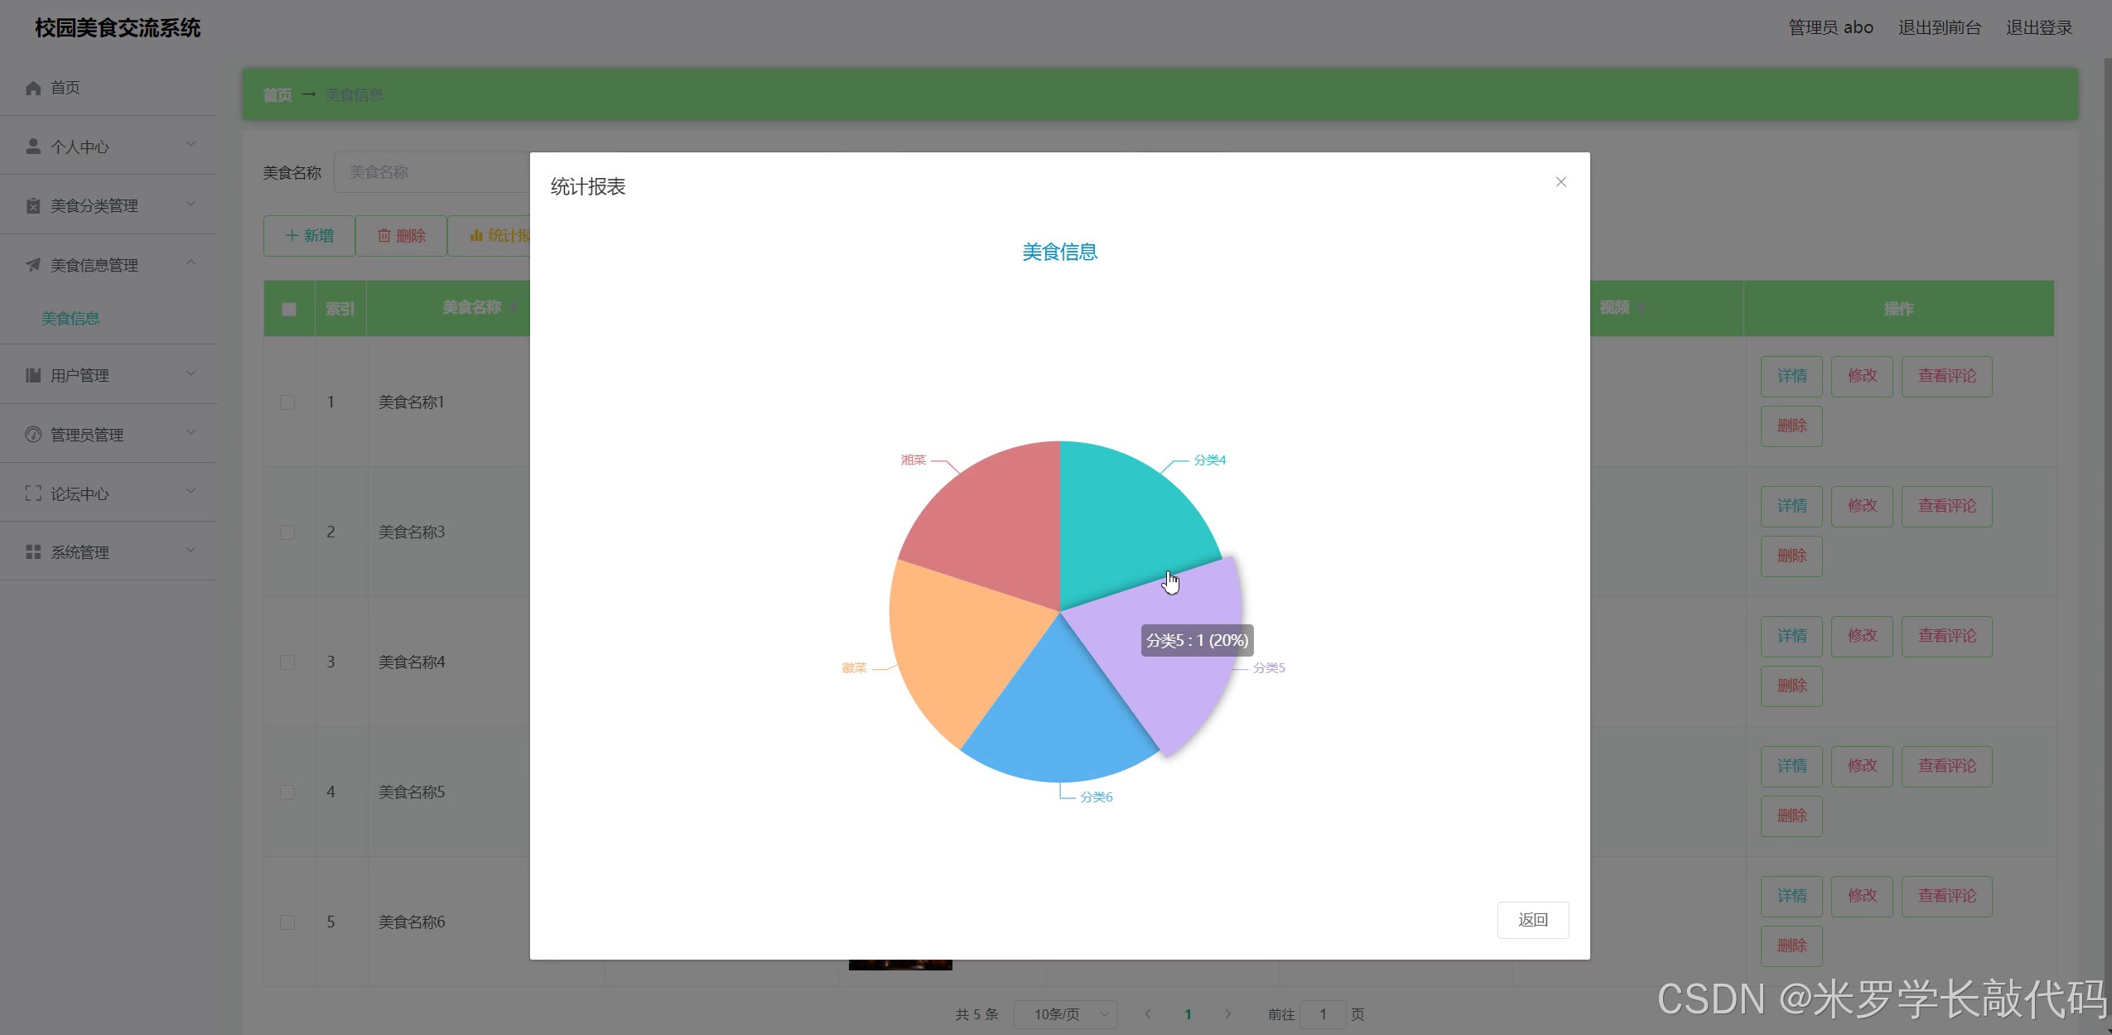Click the plus icon on 新增 button
2112x1035 pixels.
pos(292,235)
